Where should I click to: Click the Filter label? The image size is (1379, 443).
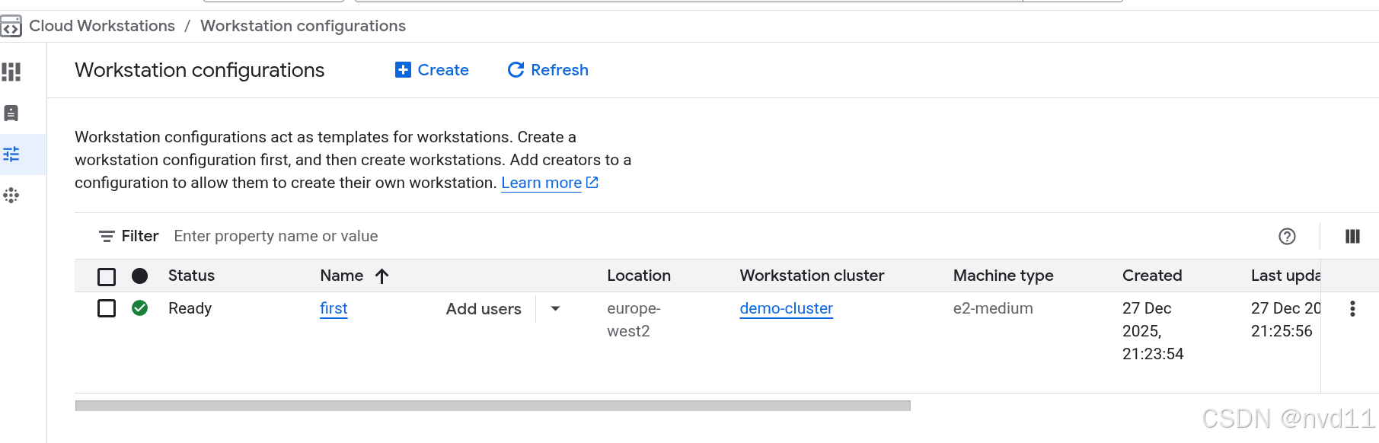coord(140,236)
